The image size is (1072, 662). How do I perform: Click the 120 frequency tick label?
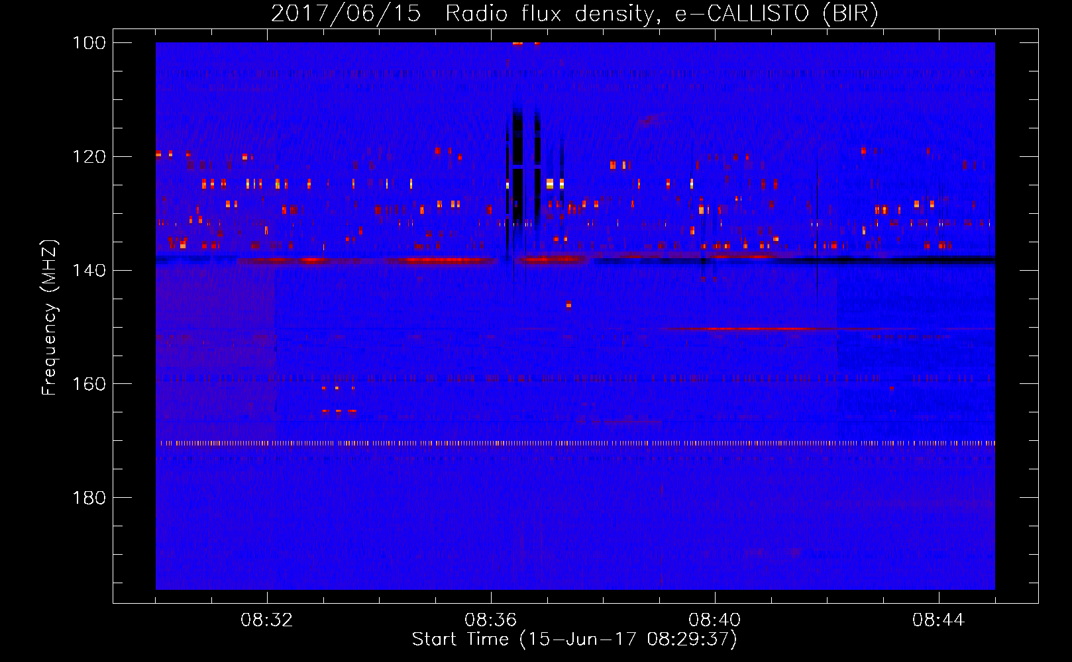[x=89, y=157]
